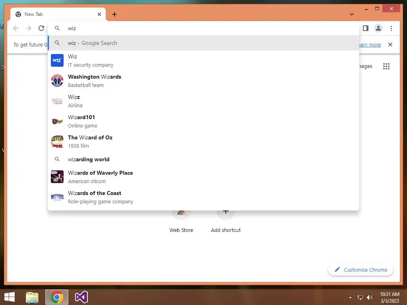Click the browser back arrow
407x305 pixels.
point(16,28)
